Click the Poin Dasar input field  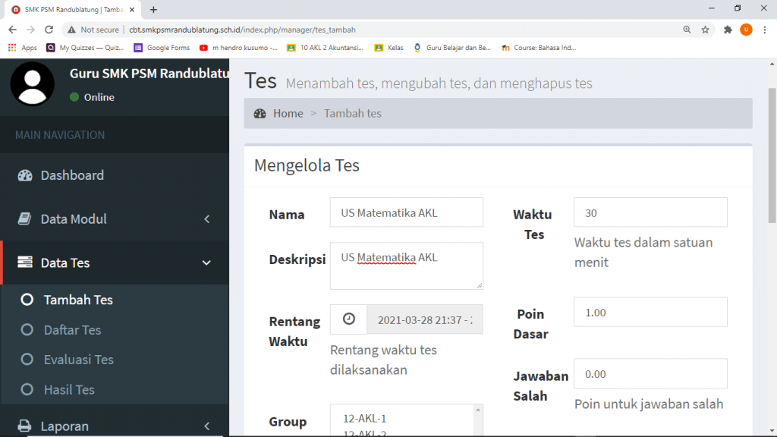click(x=650, y=312)
